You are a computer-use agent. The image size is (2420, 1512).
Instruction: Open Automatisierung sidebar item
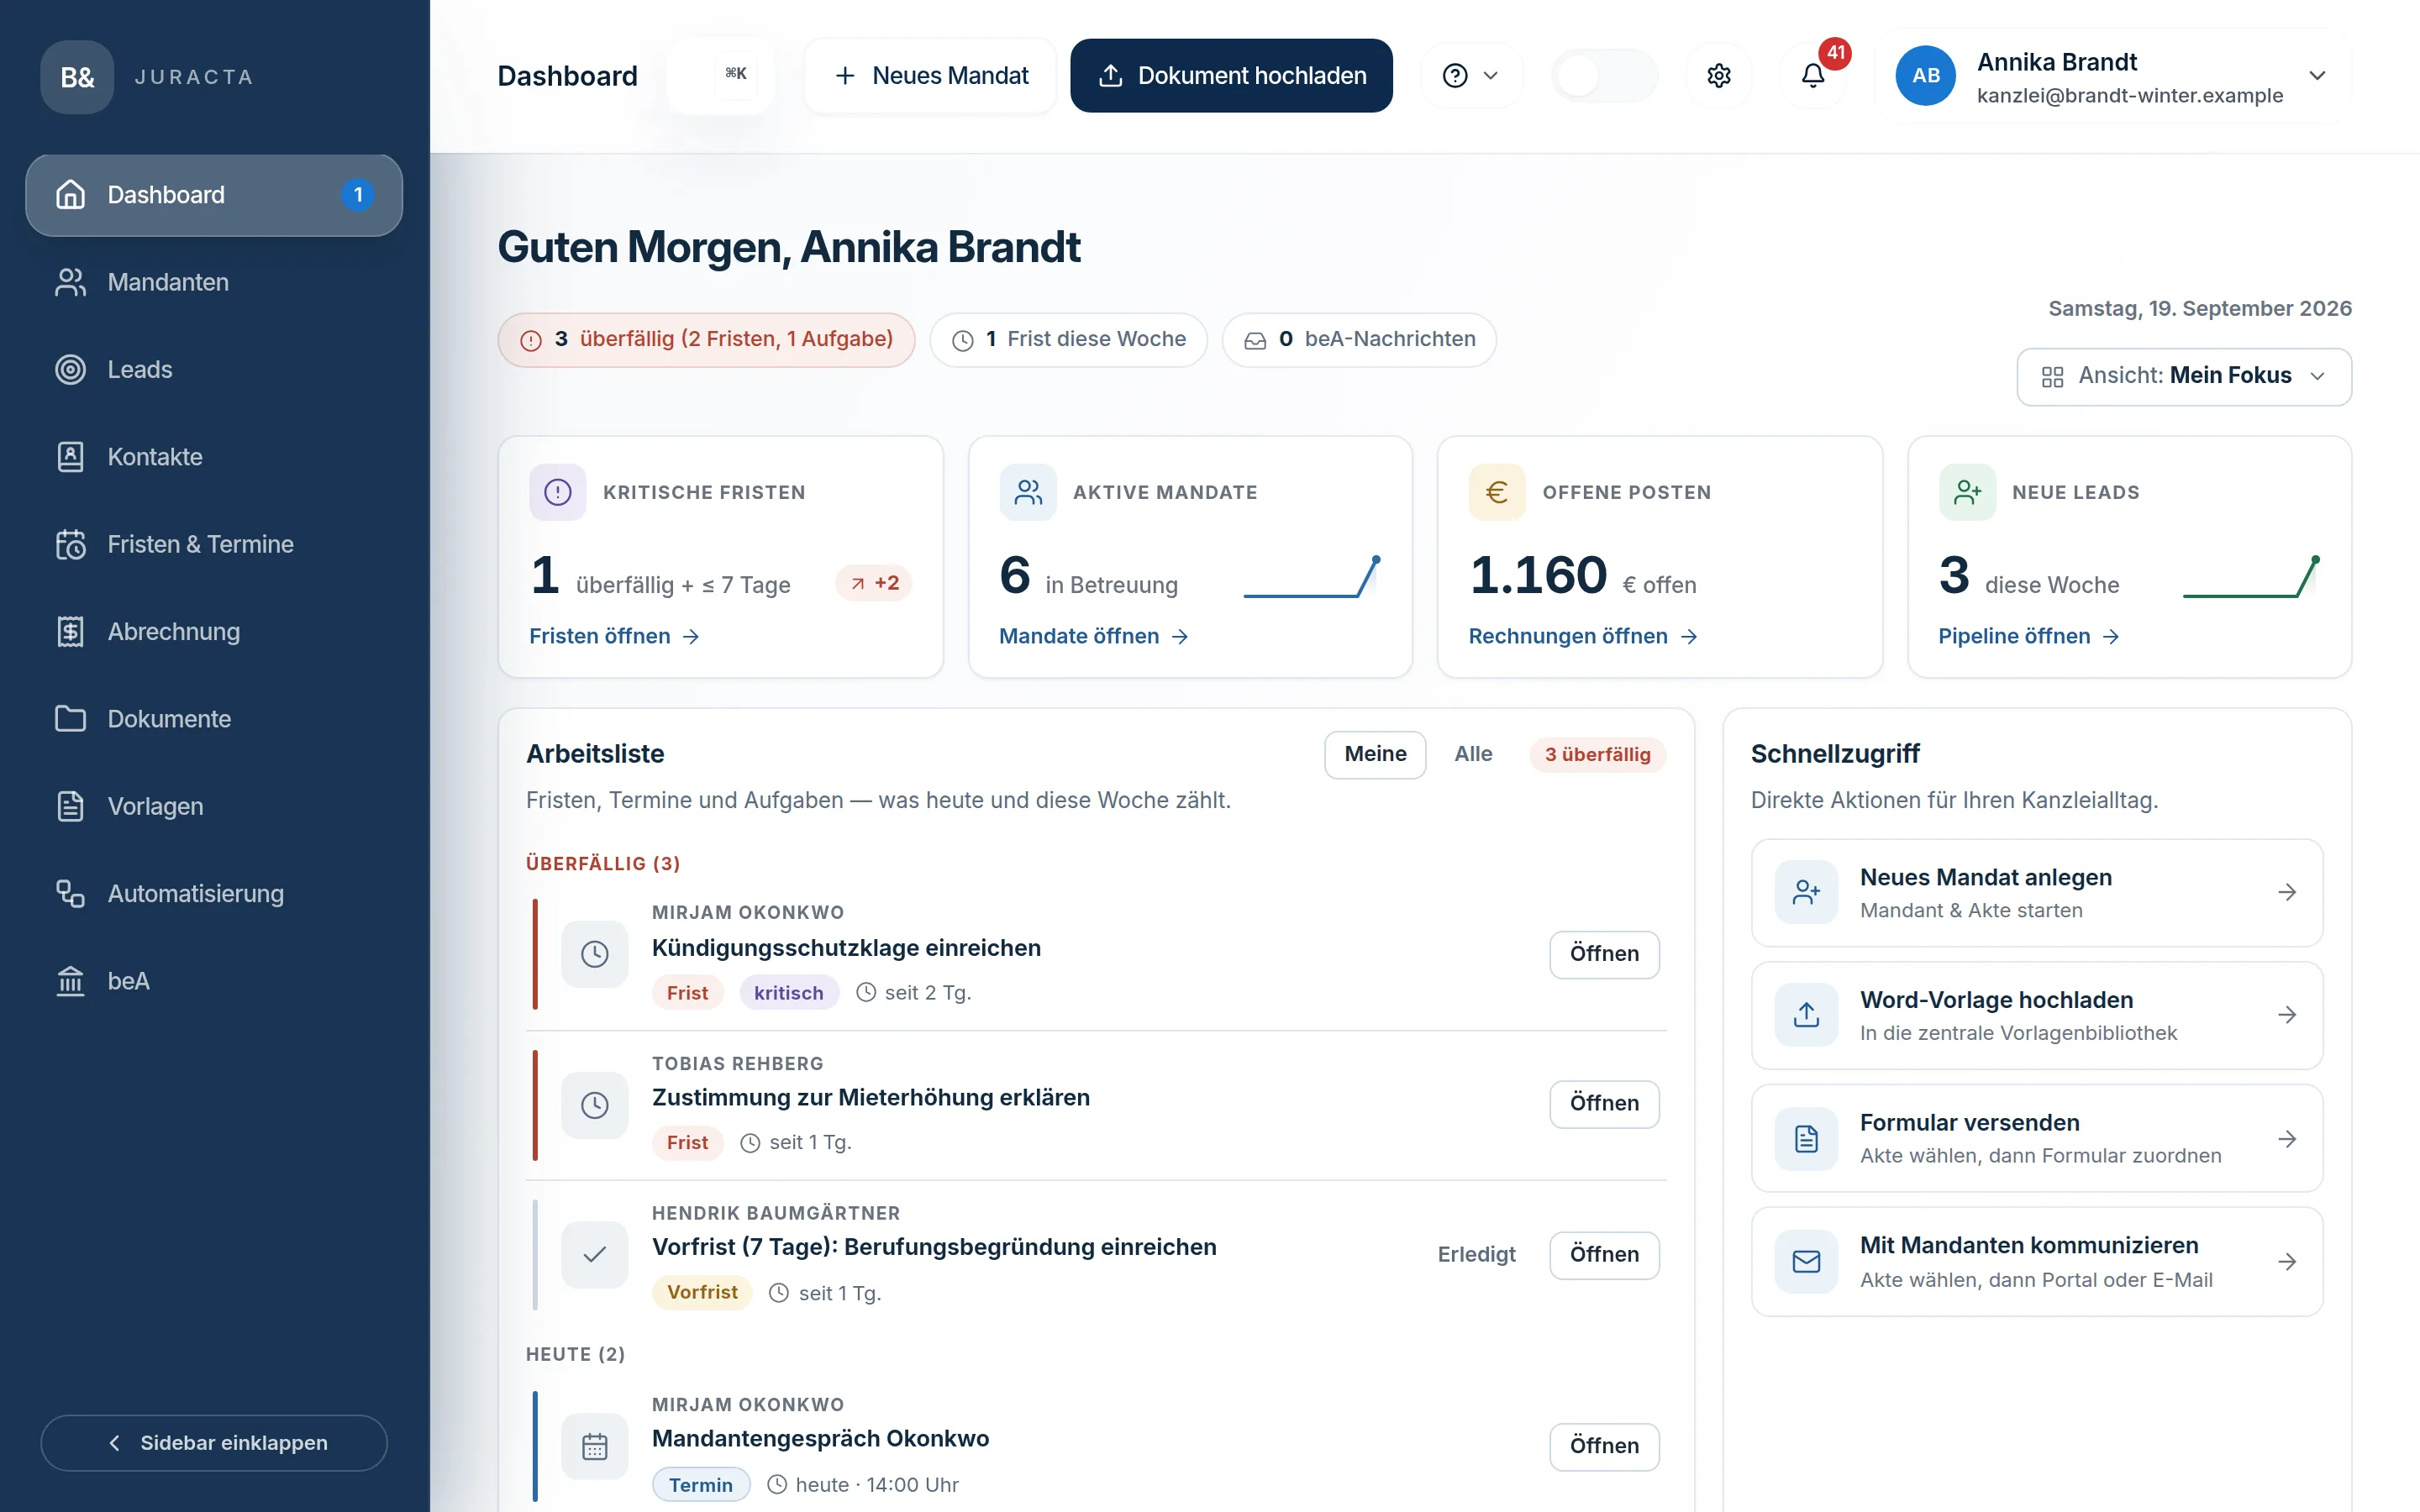(x=214, y=894)
